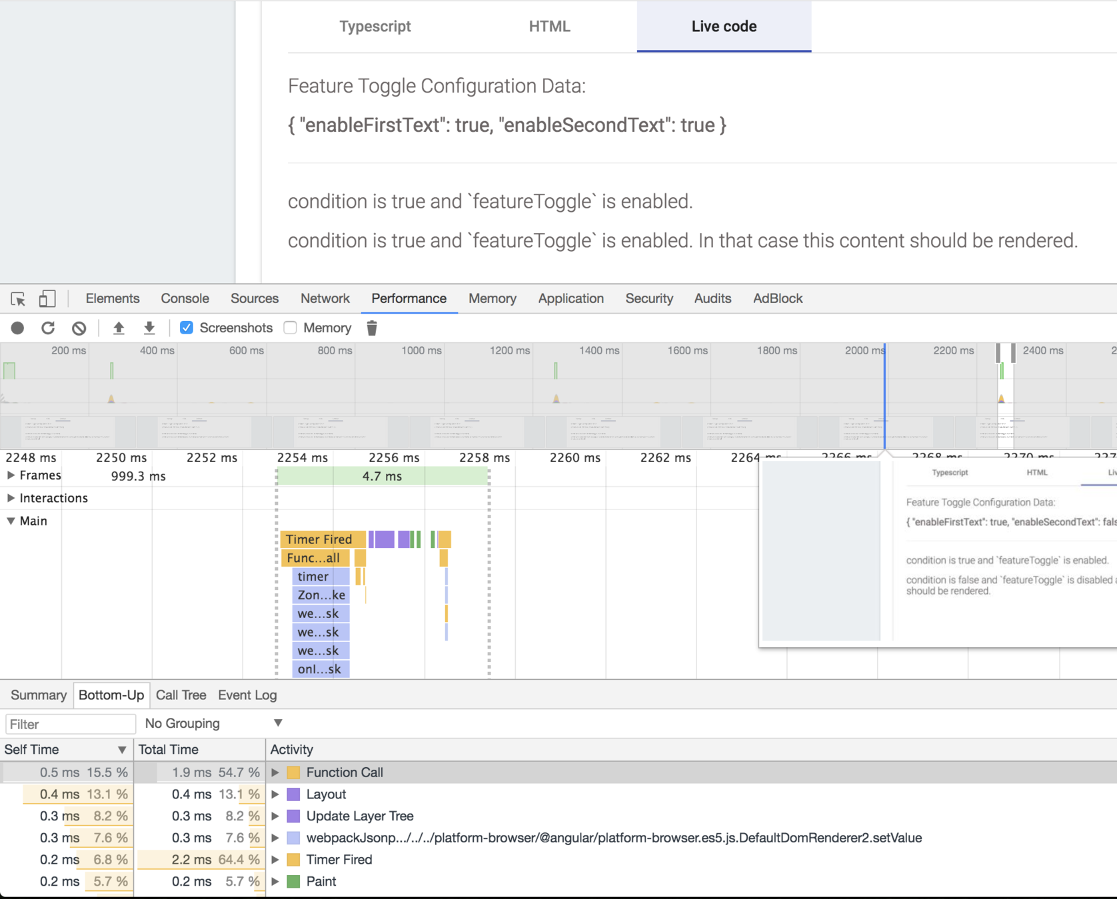Screen dimensions: 1117x899
Task: Open the Security tab
Action: [x=649, y=299]
